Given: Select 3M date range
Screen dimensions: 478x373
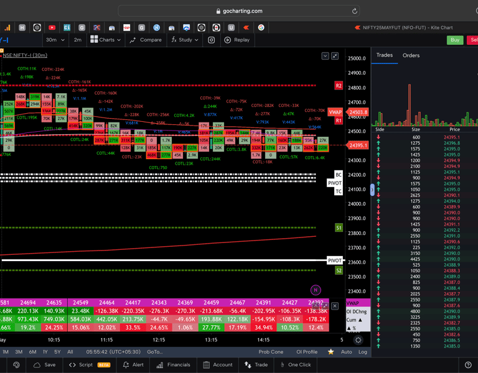Looking at the screenshot, I should [x=19, y=352].
